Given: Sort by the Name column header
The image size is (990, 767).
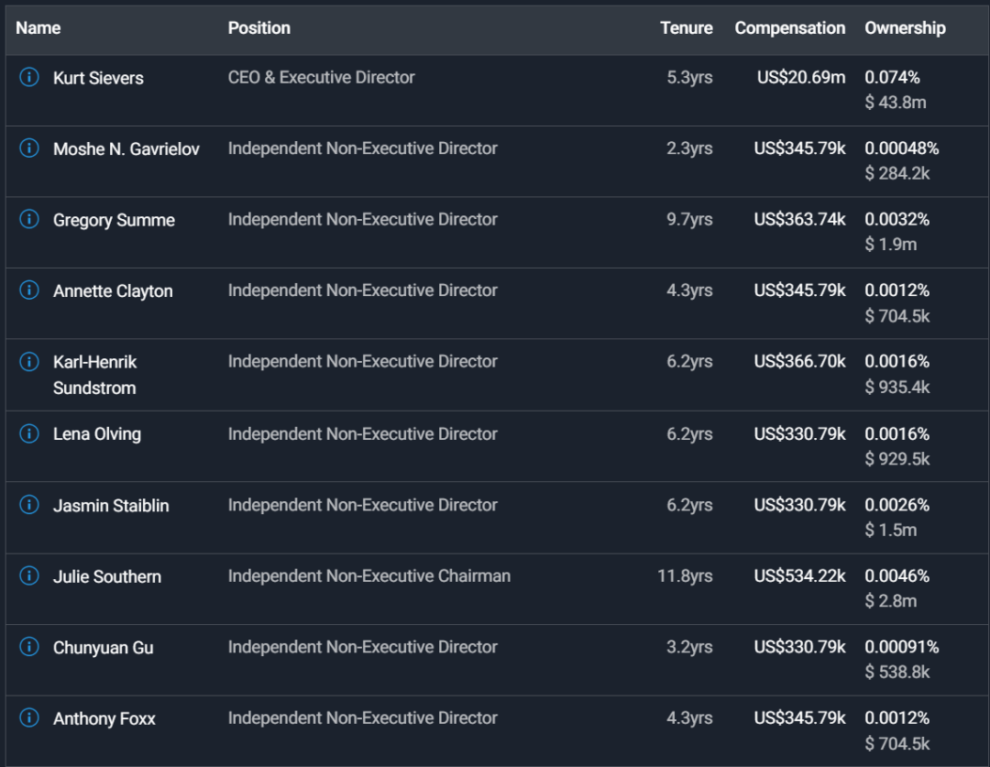Looking at the screenshot, I should [38, 27].
